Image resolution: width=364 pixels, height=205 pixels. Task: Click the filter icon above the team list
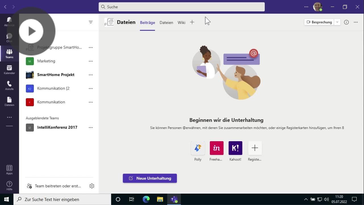click(91, 22)
